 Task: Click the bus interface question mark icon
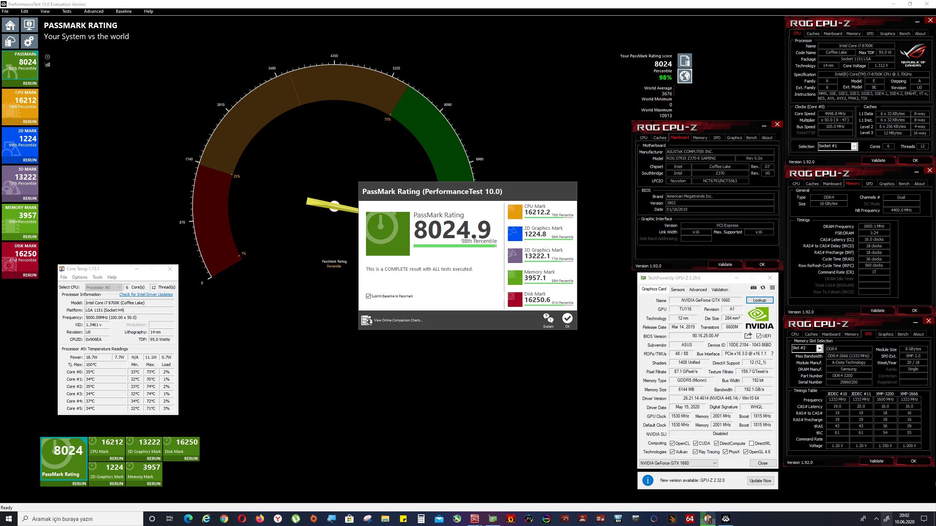(772, 354)
